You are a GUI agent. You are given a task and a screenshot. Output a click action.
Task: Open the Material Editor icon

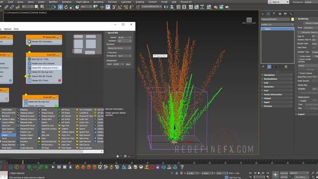click(x=209, y=7)
